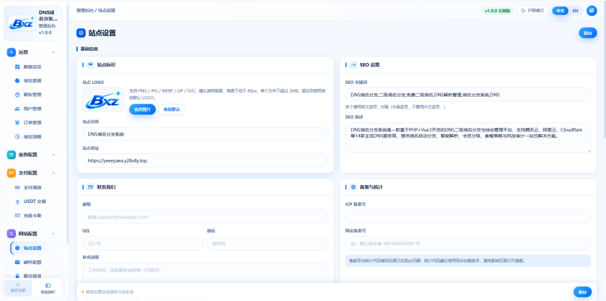Toggle 护眼模式 eye-care mode
The width and height of the screenshot is (606, 301).
click(x=533, y=11)
